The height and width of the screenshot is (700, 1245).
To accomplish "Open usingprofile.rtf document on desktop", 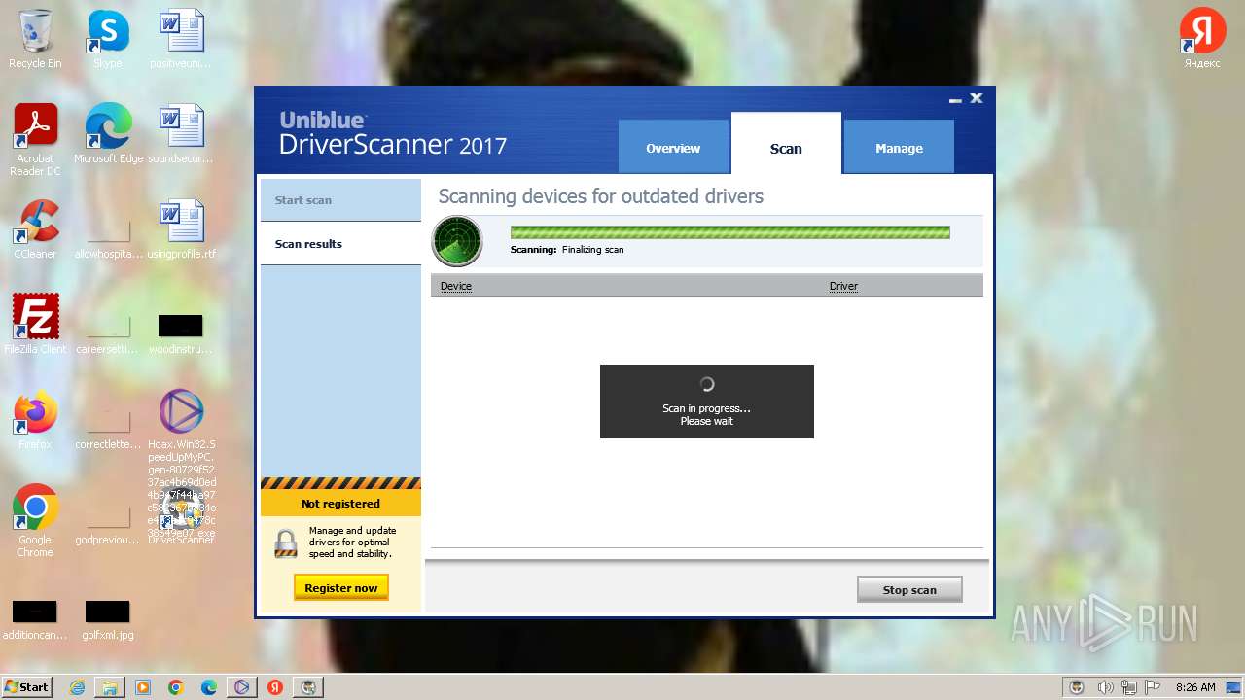I will [181, 229].
